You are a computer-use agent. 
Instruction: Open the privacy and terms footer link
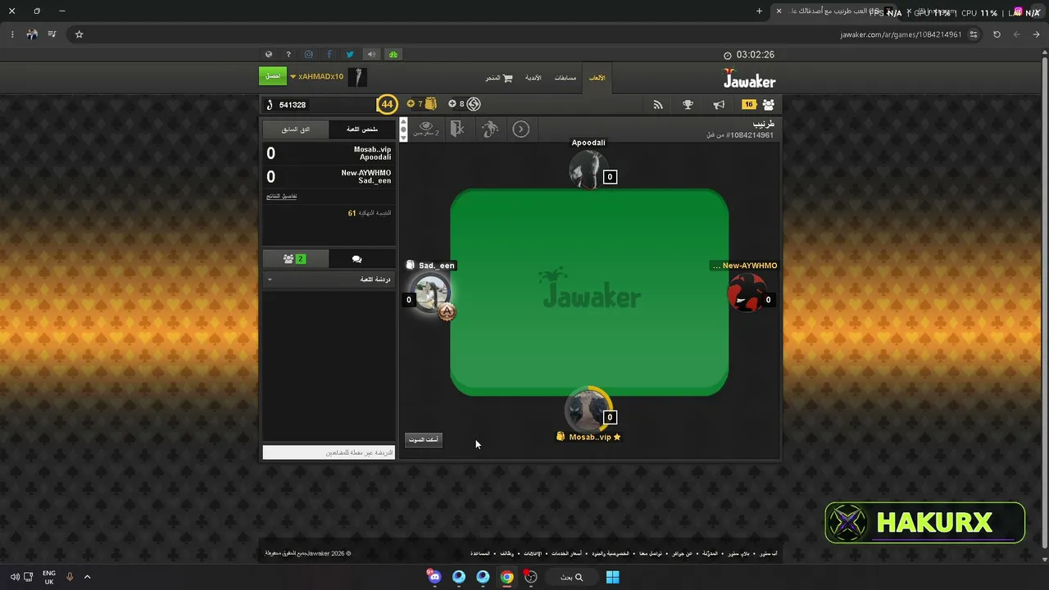(x=611, y=554)
